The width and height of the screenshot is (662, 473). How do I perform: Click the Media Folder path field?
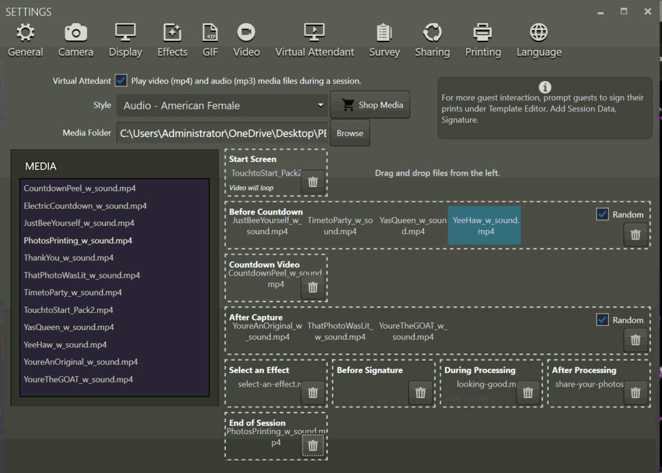point(222,134)
